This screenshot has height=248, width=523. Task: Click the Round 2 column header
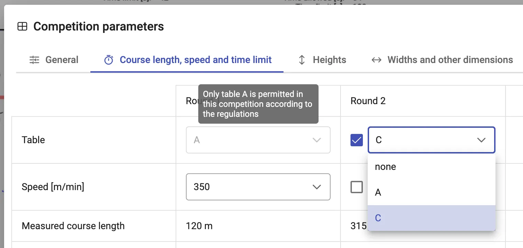point(368,101)
